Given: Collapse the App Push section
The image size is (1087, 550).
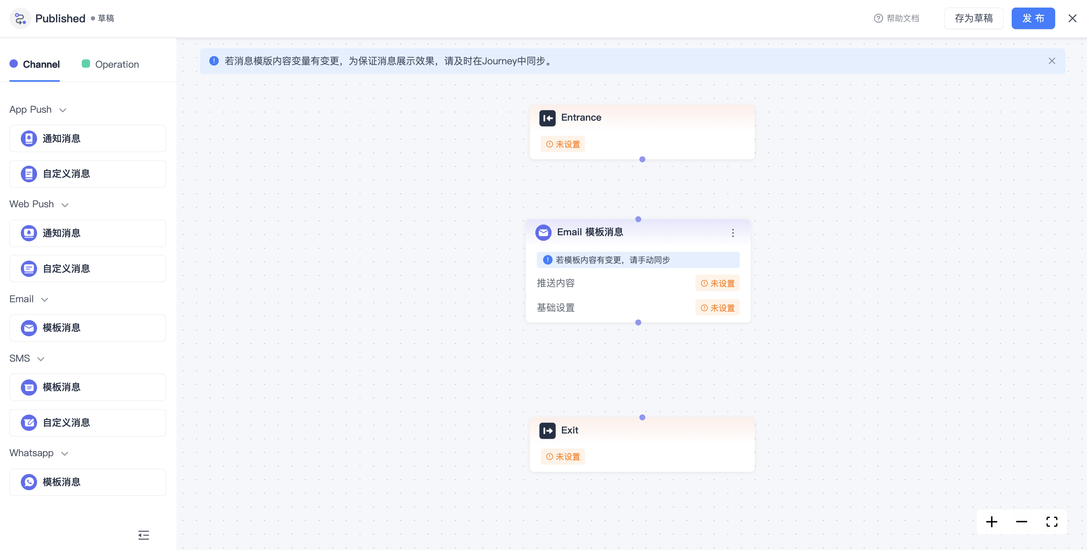Looking at the screenshot, I should pos(62,110).
